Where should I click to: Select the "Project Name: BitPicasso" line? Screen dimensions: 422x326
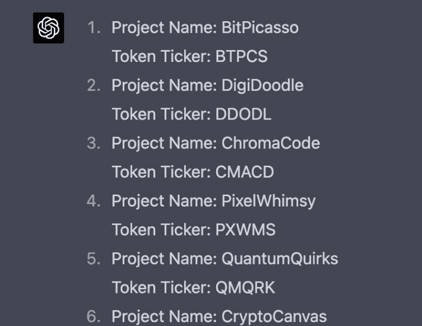205,28
